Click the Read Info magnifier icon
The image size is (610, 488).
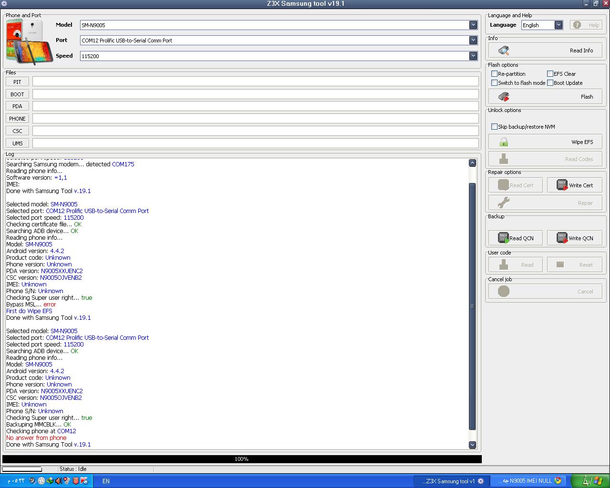[x=504, y=51]
